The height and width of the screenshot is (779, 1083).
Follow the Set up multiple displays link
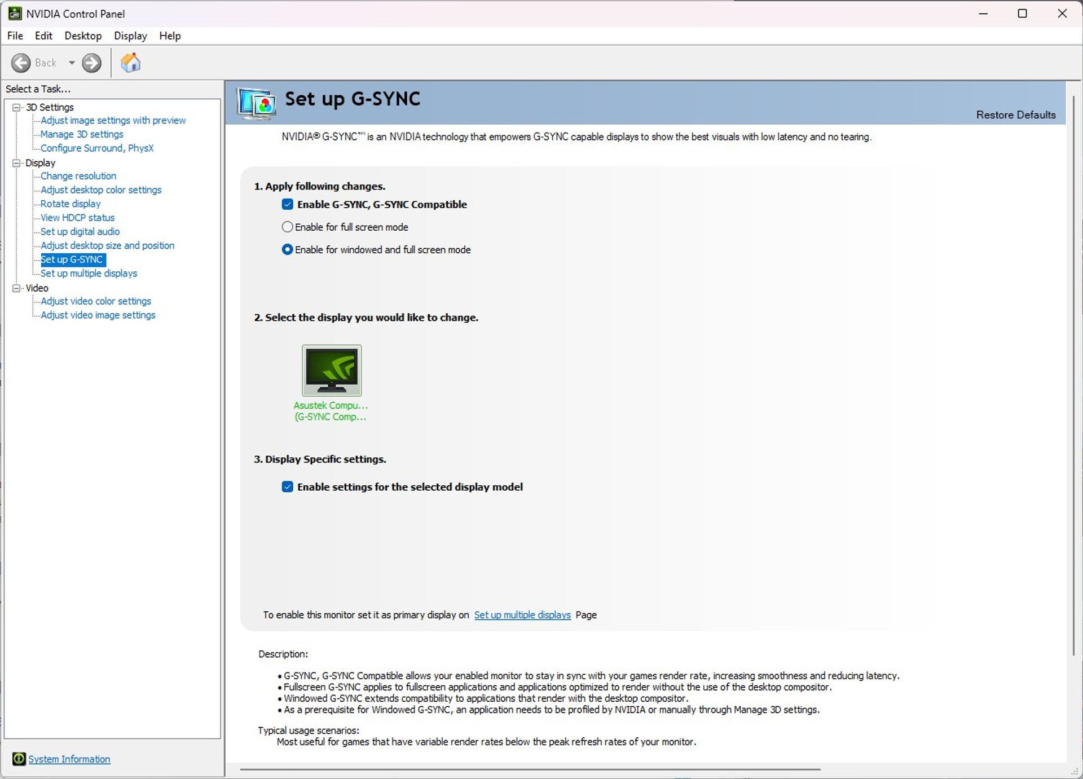coord(522,615)
